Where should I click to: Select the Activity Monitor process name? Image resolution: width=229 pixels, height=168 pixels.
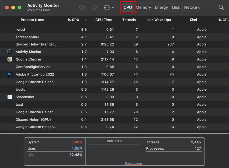[29, 52]
